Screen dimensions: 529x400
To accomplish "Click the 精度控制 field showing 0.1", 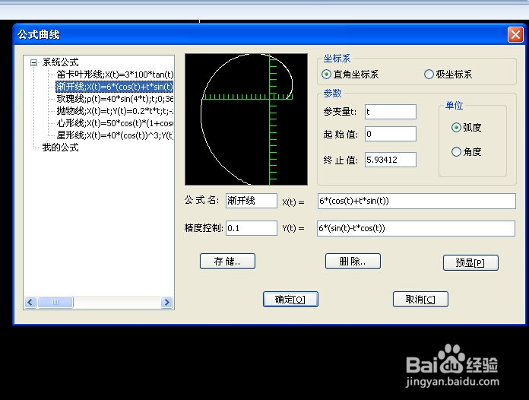I will pyautogui.click(x=252, y=228).
